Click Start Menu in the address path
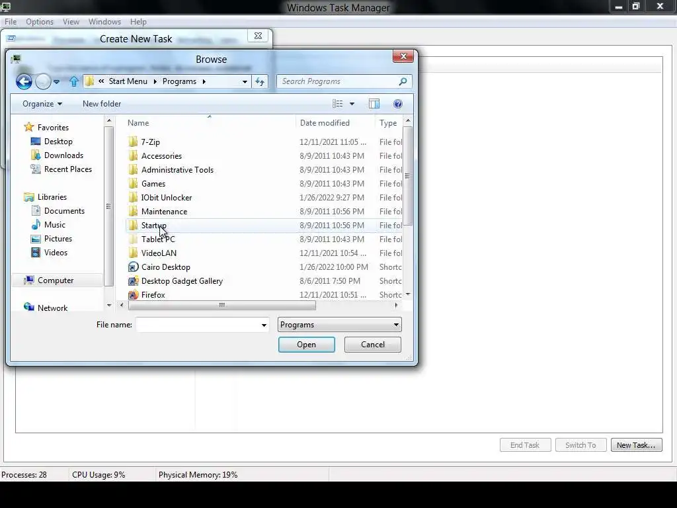Screen dimensions: 677x508 pos(128,81)
